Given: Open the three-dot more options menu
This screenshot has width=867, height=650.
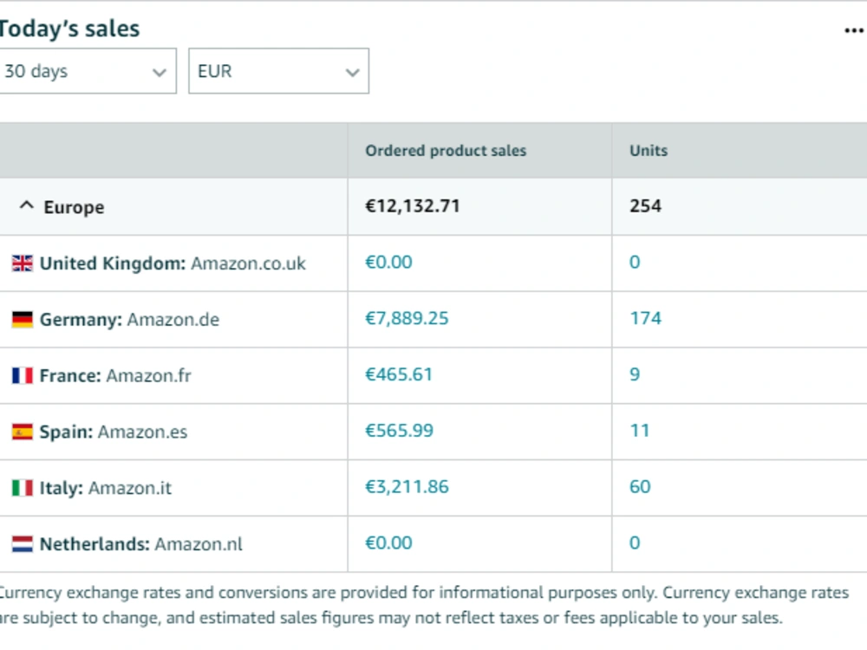Looking at the screenshot, I should click(x=855, y=30).
